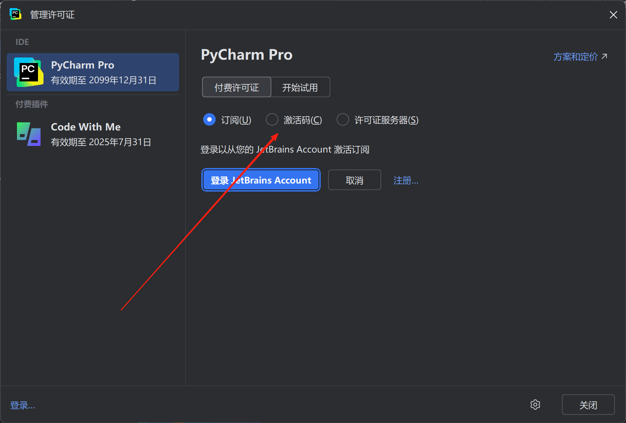Click the PyCharm Pro product icon

(28, 72)
